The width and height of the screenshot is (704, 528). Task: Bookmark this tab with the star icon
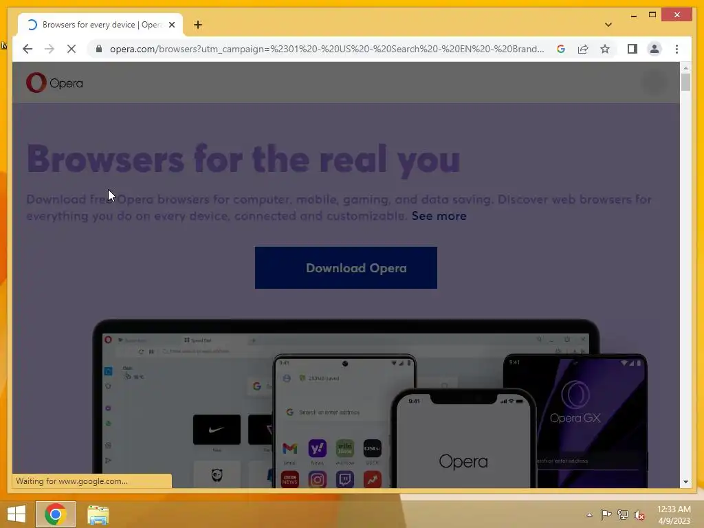pos(605,49)
